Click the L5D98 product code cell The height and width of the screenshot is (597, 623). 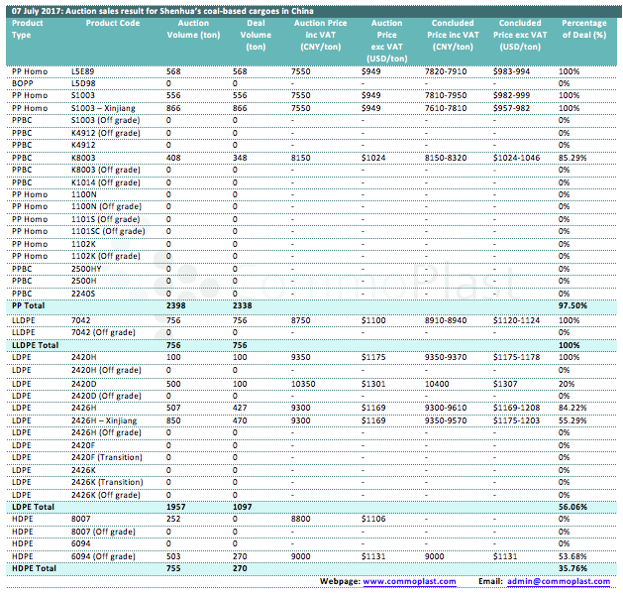[84, 83]
